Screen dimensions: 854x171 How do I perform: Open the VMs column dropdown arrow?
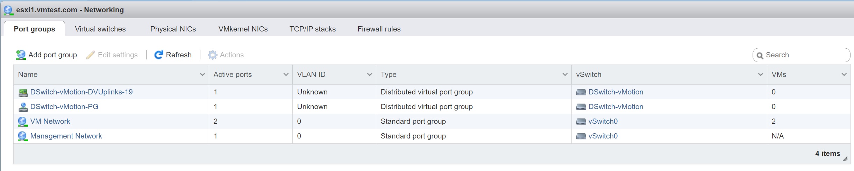pyautogui.click(x=844, y=74)
